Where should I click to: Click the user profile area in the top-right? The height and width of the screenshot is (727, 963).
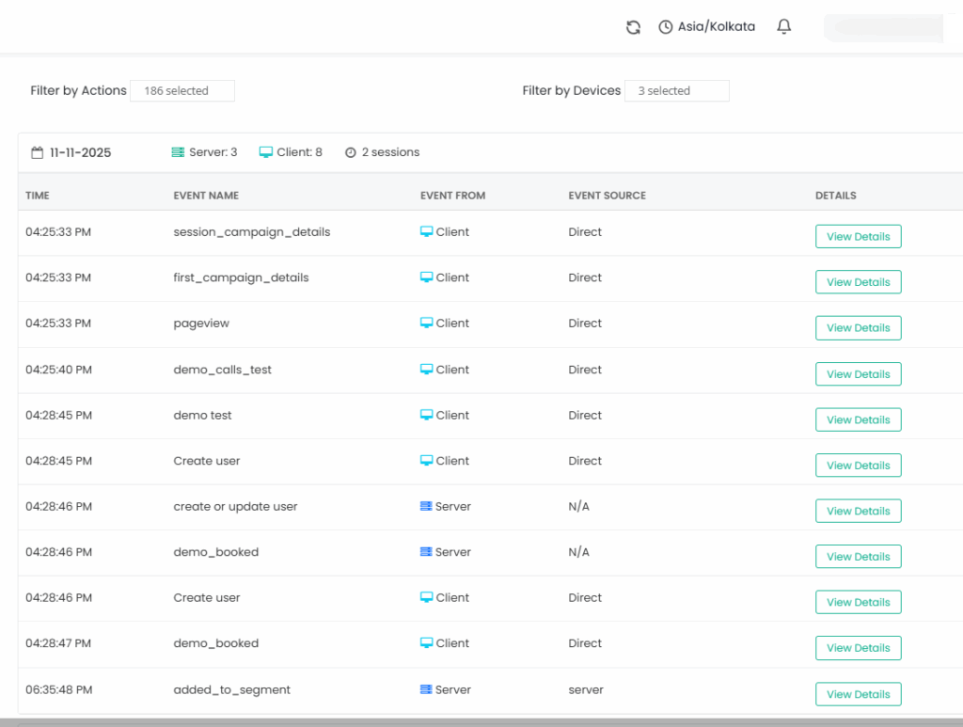point(883,27)
